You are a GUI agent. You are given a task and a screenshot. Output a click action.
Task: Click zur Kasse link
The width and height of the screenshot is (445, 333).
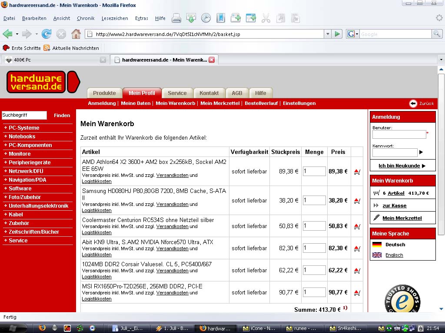394,206
